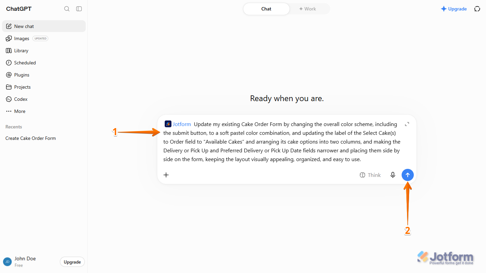Screen dimensions: 486x273
Task: Collapse the sidebar with the panel icon
Action: point(79,9)
